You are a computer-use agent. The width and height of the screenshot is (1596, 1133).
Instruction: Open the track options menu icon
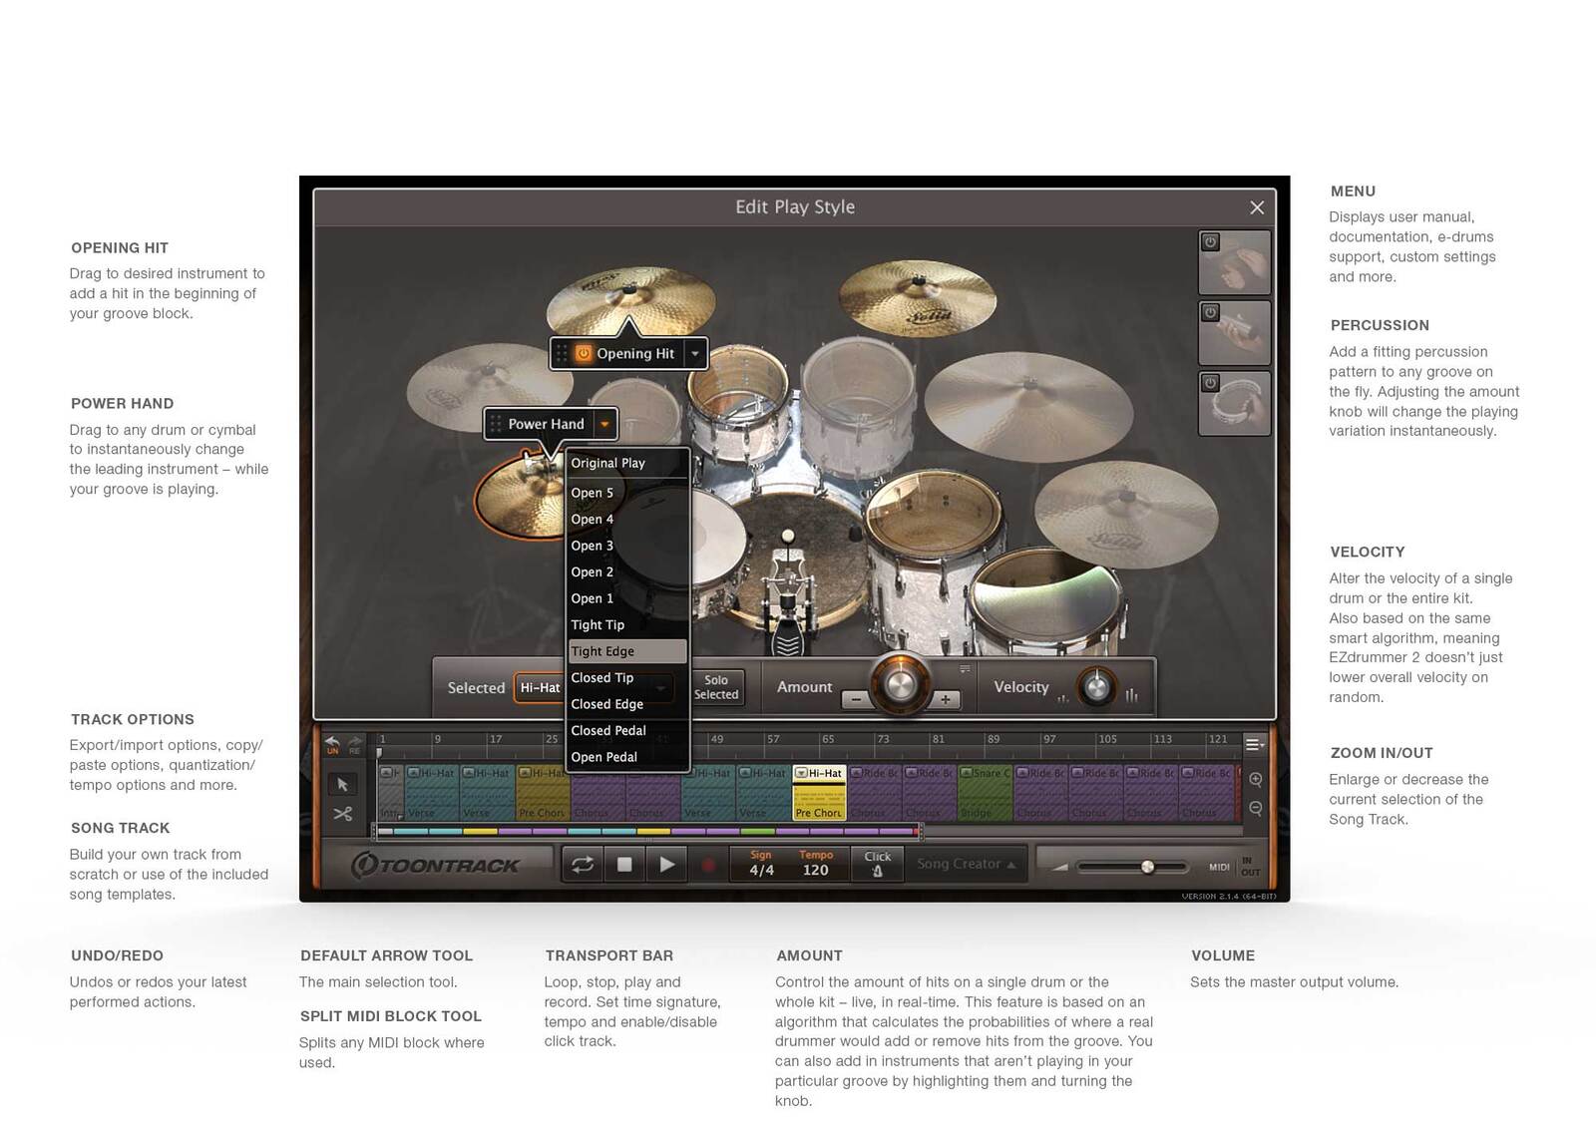coord(1254,744)
